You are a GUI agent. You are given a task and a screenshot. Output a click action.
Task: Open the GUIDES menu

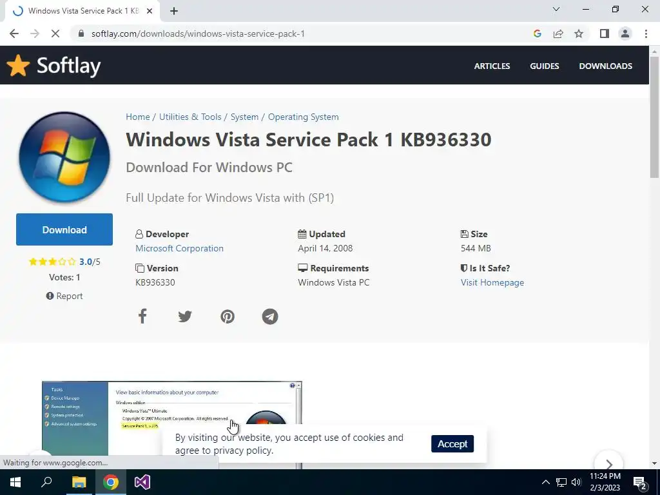point(544,66)
